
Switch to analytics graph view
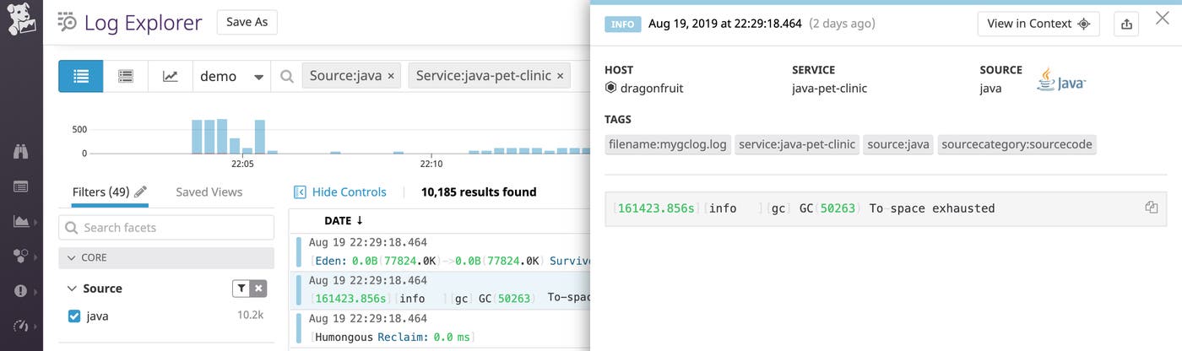(x=171, y=76)
